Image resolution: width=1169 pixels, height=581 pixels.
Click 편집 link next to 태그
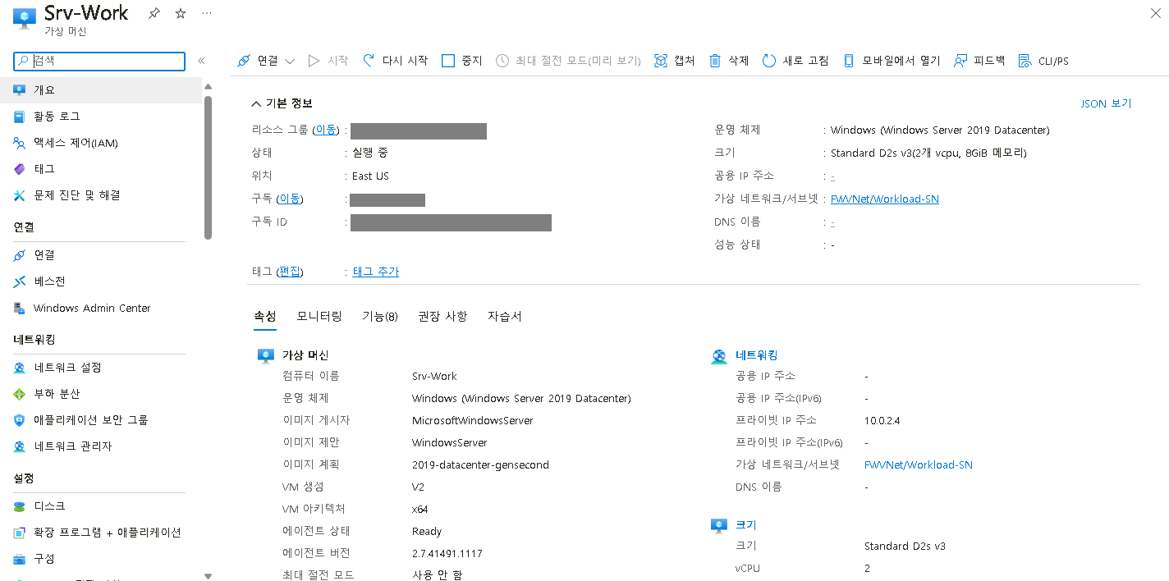click(290, 272)
